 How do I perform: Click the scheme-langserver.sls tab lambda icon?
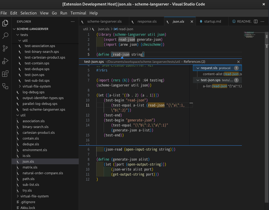pyautogui.click(x=83, y=22)
